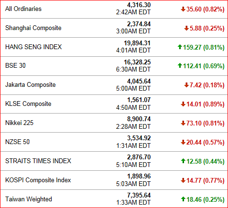The height and width of the screenshot is (208, 228).
Task: Open the NZSE 50 index link
Action: [x=17, y=142]
